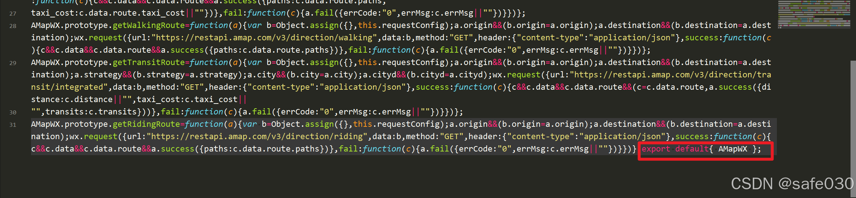Click the code minimap preview
Viewport: 856px width, 198px height.
tap(814, 14)
